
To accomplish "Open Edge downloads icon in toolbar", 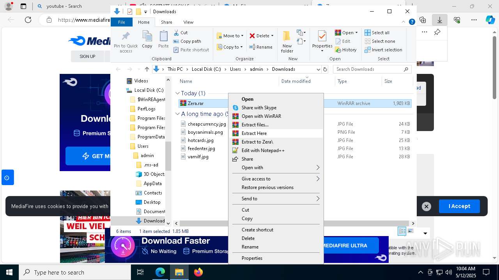I will pos(439,20).
